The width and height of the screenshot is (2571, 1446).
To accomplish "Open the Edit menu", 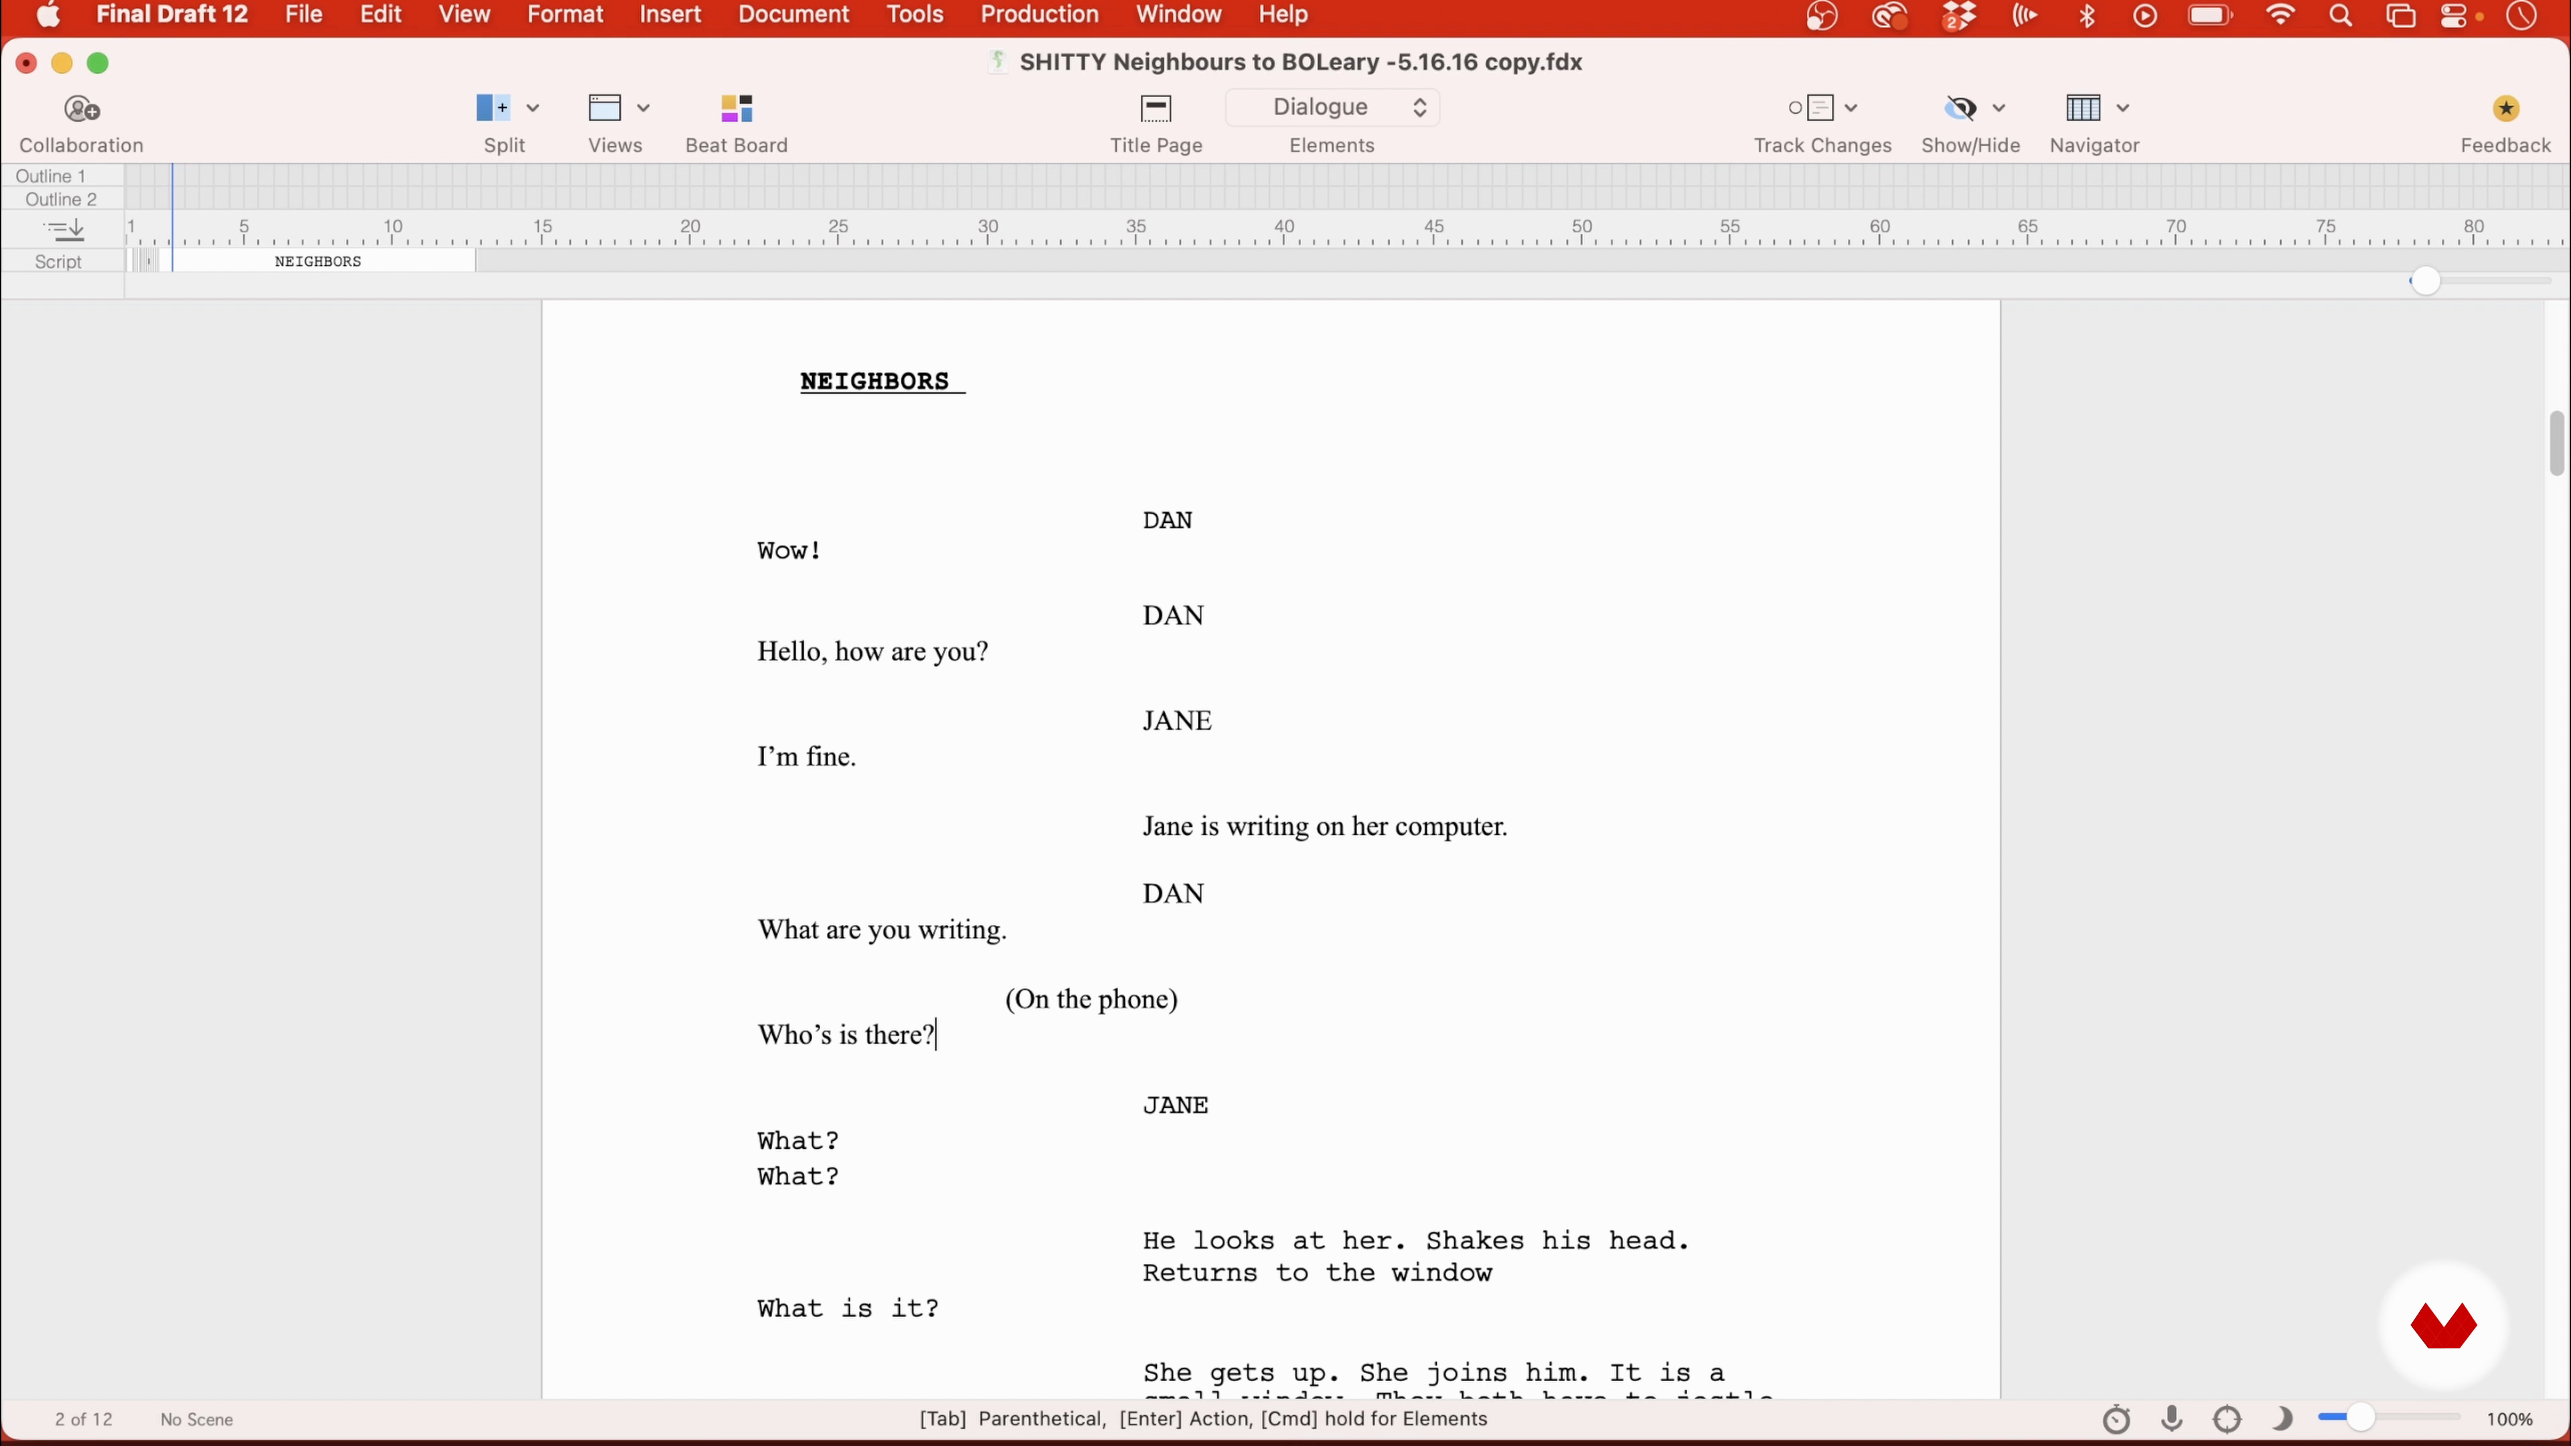I will tap(380, 15).
